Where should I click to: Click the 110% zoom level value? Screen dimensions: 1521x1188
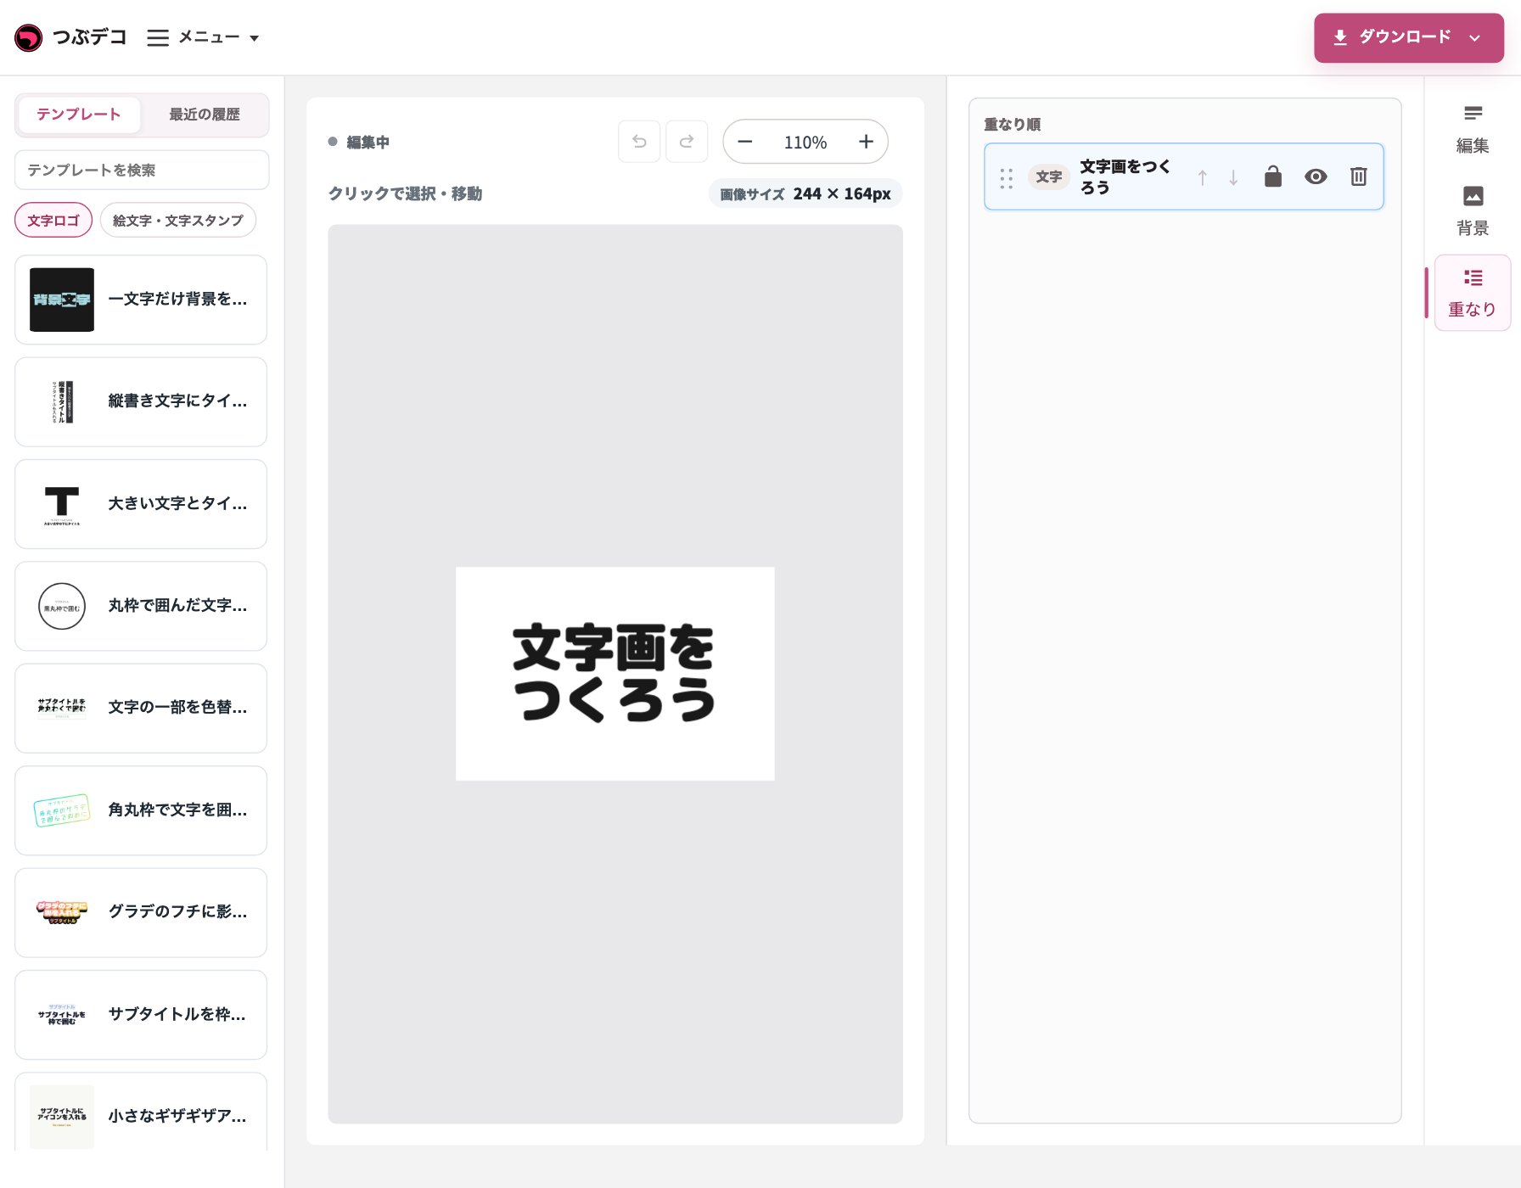[x=805, y=143]
